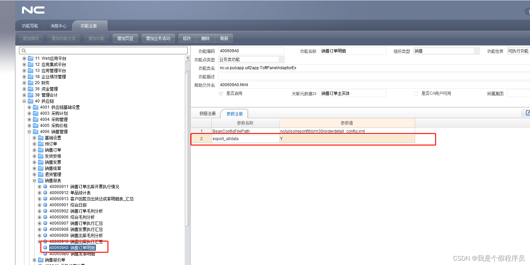Click the tree panel vertical scrollbar
Image resolution: width=530 pixels, height=265 pixels.
point(187,148)
